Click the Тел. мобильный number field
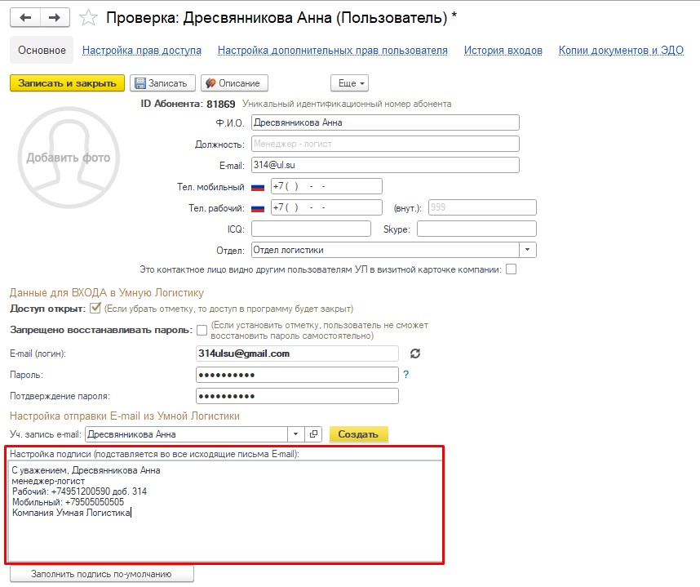This screenshot has width=700, height=587. coord(326,186)
